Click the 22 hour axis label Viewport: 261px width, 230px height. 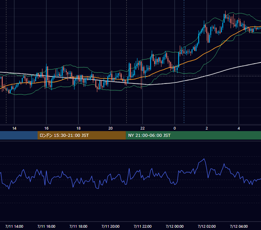click(142, 128)
